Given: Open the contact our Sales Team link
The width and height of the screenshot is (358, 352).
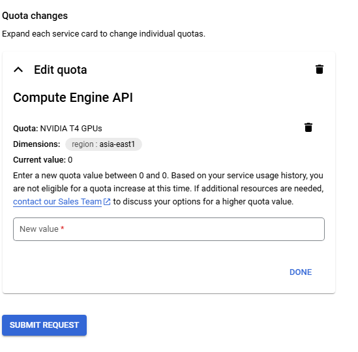Looking at the screenshot, I should (57, 202).
